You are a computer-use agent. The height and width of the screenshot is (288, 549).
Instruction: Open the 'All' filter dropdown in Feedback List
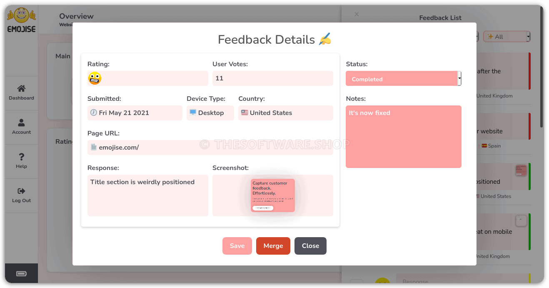pos(507,37)
